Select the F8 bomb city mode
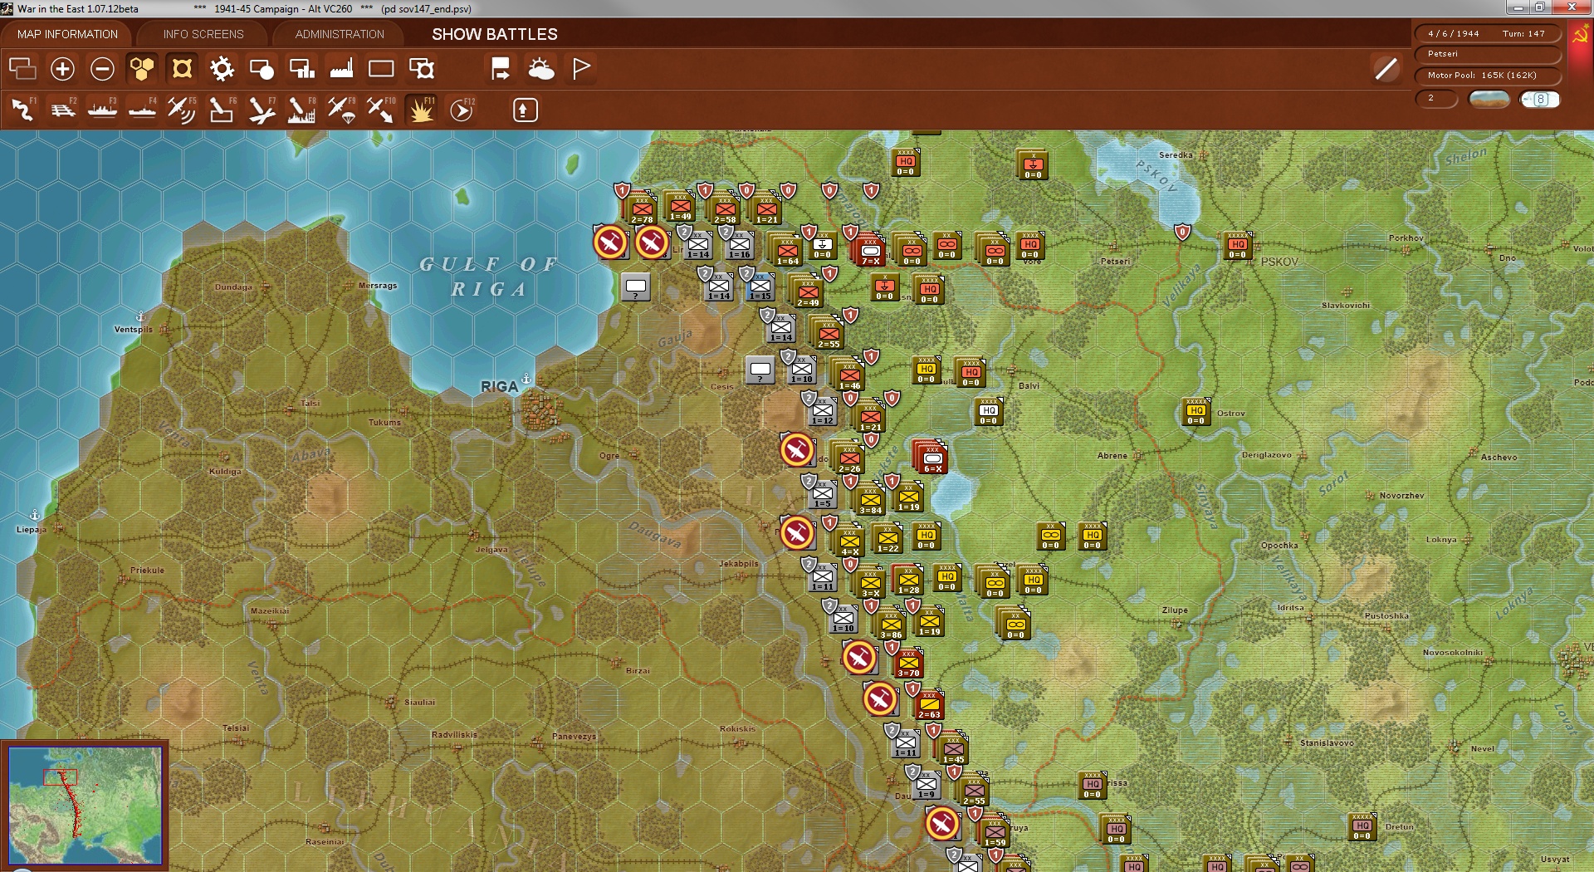 point(301,110)
